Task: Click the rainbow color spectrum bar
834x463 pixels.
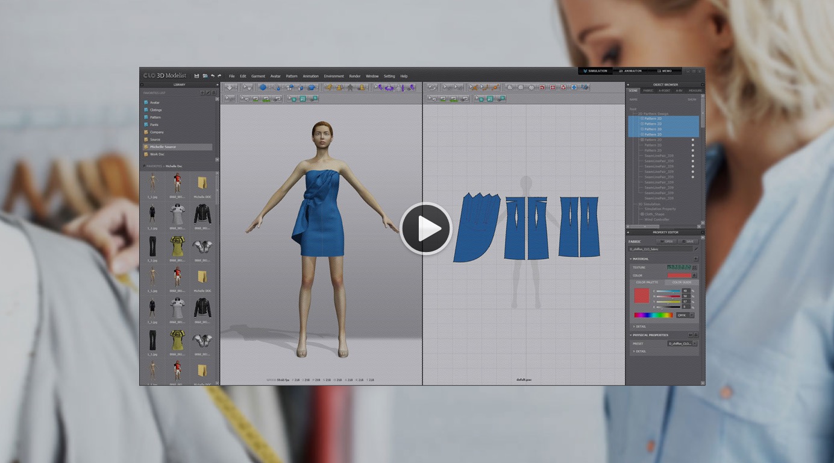Action: pos(653,315)
